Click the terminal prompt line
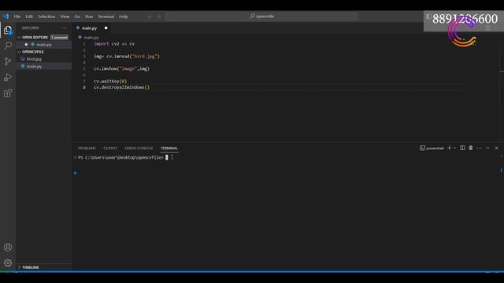The width and height of the screenshot is (504, 283). pos(120,157)
